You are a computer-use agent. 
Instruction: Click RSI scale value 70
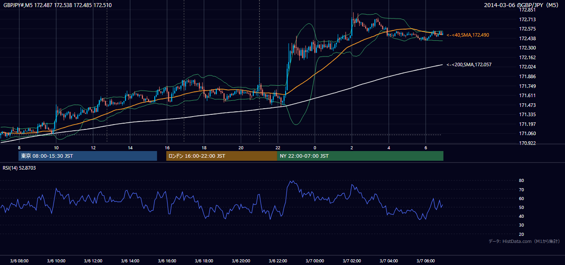(x=521, y=189)
